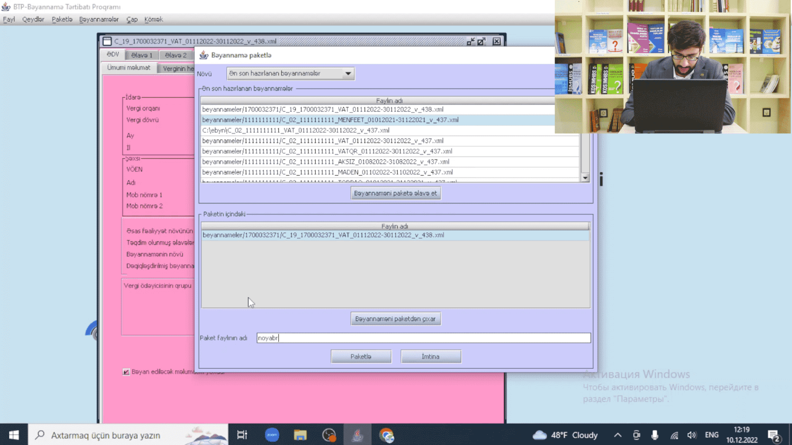The height and width of the screenshot is (445, 792).
Task: Select the VATQR_01112022-30112022 file row
Action: [x=390, y=151]
